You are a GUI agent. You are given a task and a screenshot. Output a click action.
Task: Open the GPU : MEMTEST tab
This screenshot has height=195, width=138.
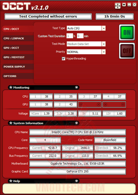[18, 57]
